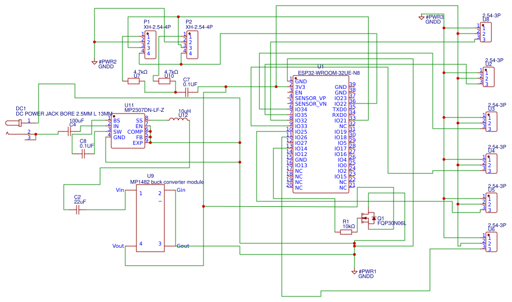Click the IO26 pin label
Screen dimensions: 512x302
301,137
